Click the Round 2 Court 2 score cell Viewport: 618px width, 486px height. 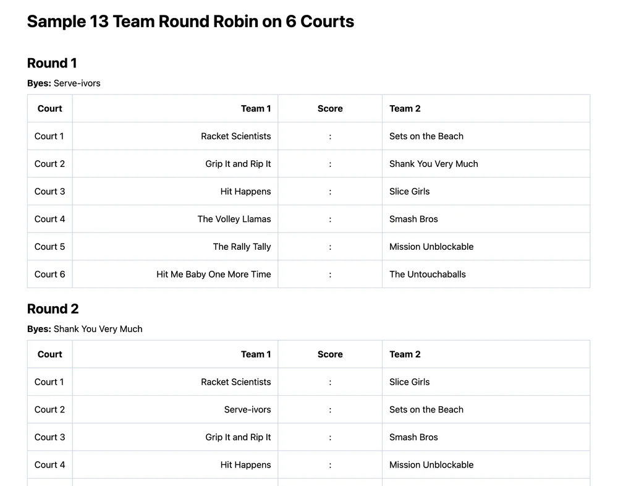pos(330,410)
